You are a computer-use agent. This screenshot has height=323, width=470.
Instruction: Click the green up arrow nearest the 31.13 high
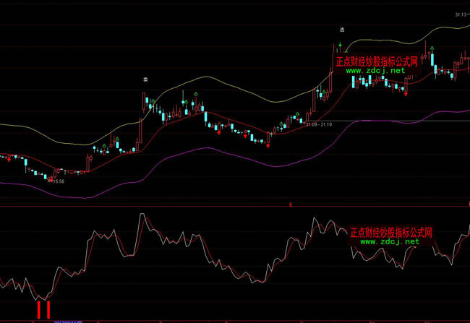(432, 49)
